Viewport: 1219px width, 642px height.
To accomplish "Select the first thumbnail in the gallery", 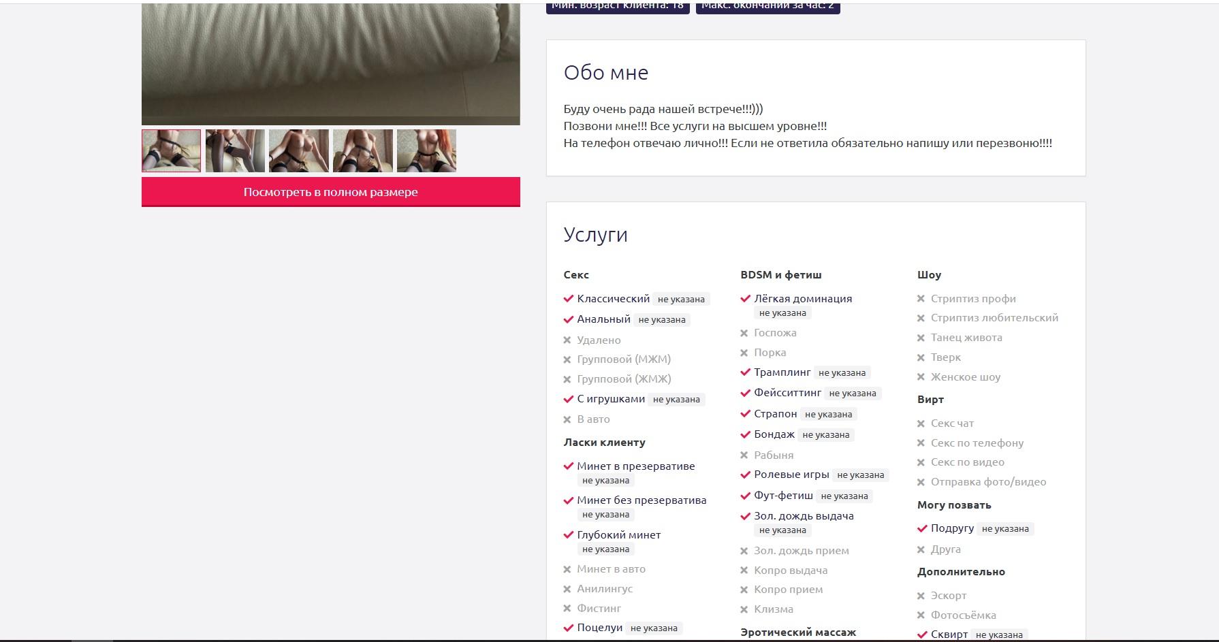I will pyautogui.click(x=171, y=150).
